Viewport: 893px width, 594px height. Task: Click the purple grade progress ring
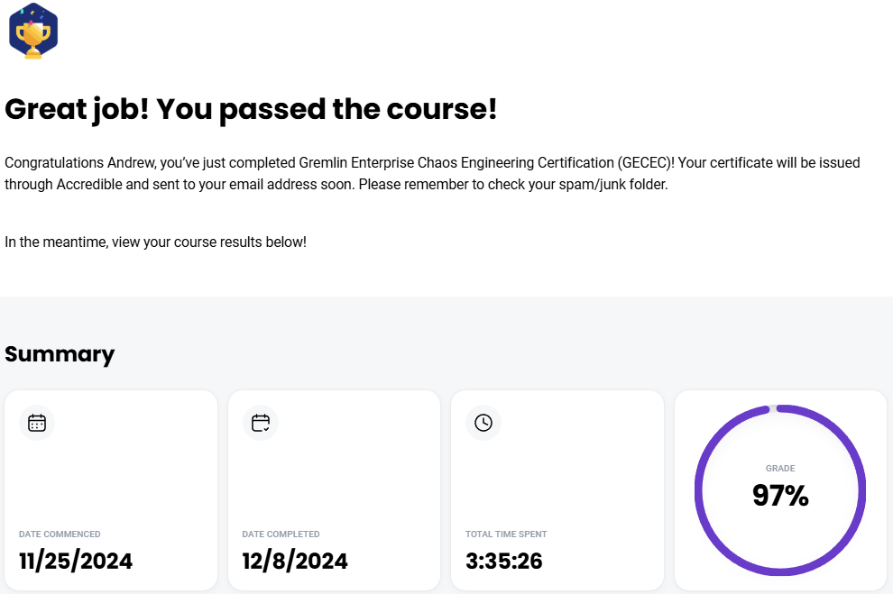click(x=780, y=489)
